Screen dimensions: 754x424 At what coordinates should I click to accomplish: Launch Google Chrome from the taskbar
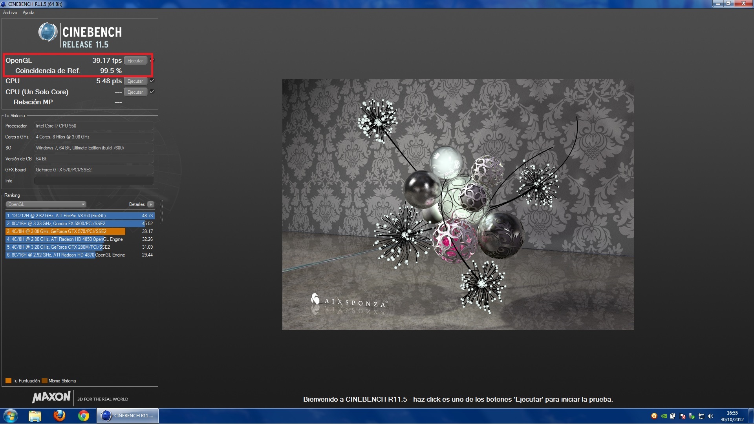[x=83, y=415]
